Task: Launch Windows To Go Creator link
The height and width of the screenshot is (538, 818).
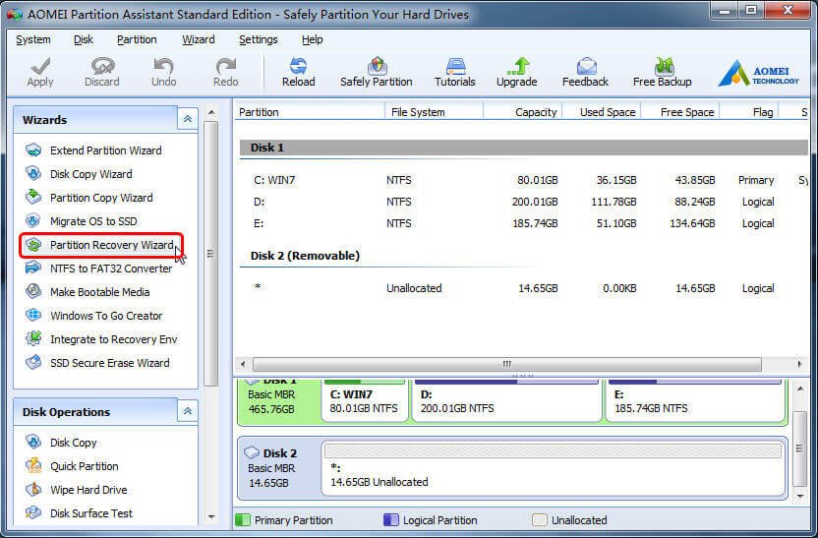Action: pyautogui.click(x=106, y=316)
